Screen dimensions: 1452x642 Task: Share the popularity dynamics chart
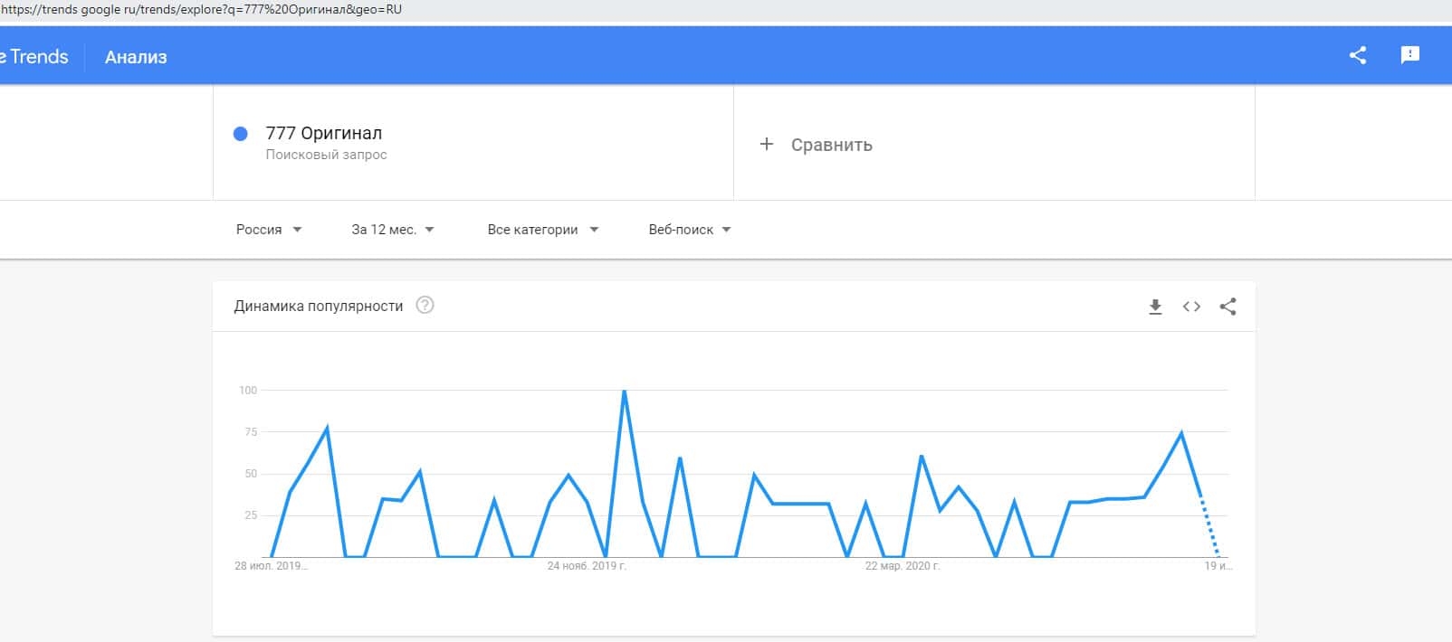(1228, 307)
